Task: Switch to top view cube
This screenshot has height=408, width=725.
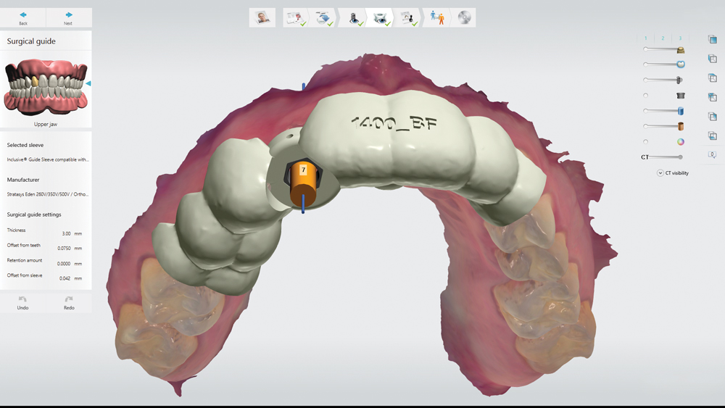Action: pos(712,78)
